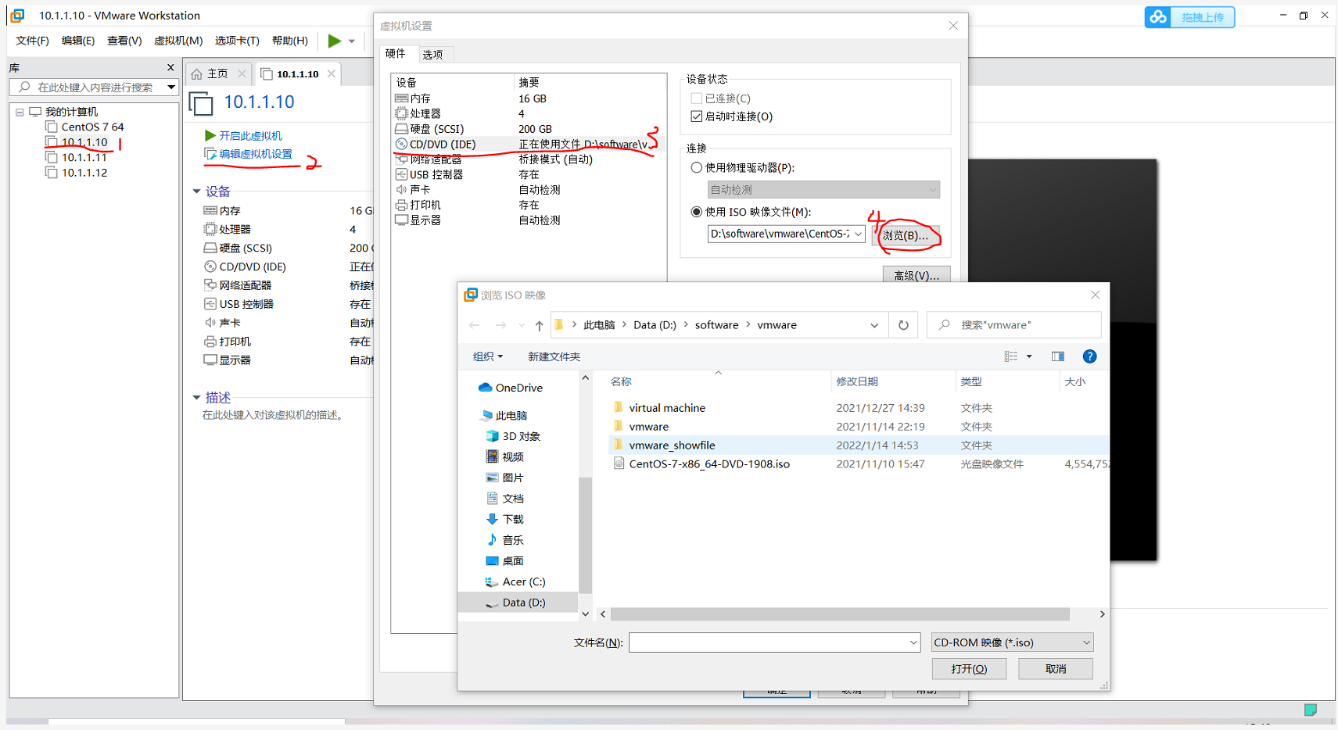This screenshot has width=1338, height=730.
Task: Close the 库 library panel
Action: pos(170,67)
